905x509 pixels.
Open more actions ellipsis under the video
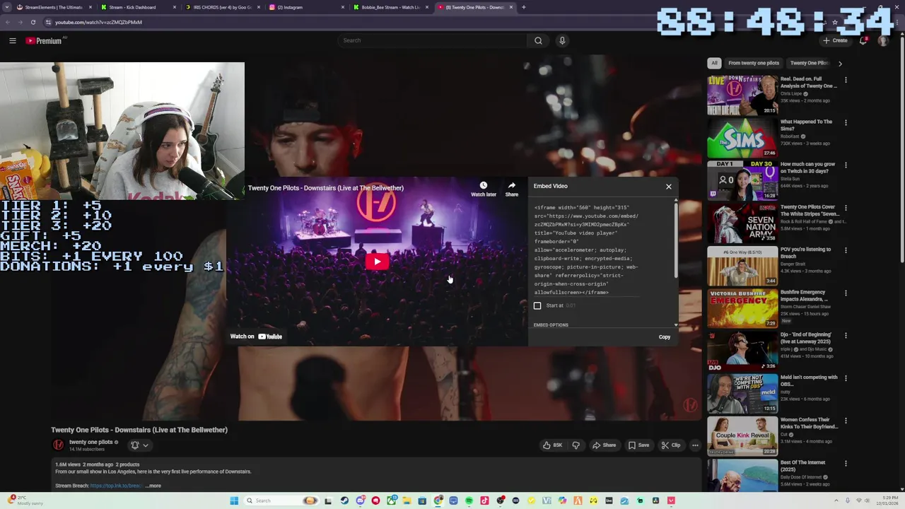pyautogui.click(x=695, y=445)
